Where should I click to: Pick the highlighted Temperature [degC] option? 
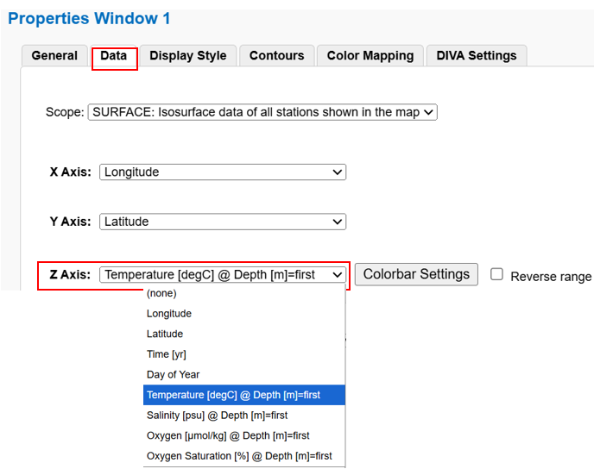coord(233,395)
